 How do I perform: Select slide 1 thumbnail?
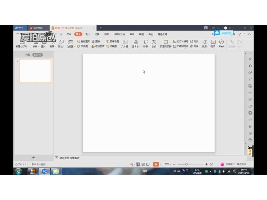pyautogui.click(x=35, y=71)
